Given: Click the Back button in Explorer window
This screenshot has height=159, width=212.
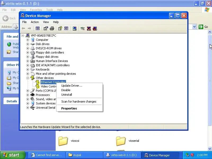Looking at the screenshot, I should pos(9,18).
